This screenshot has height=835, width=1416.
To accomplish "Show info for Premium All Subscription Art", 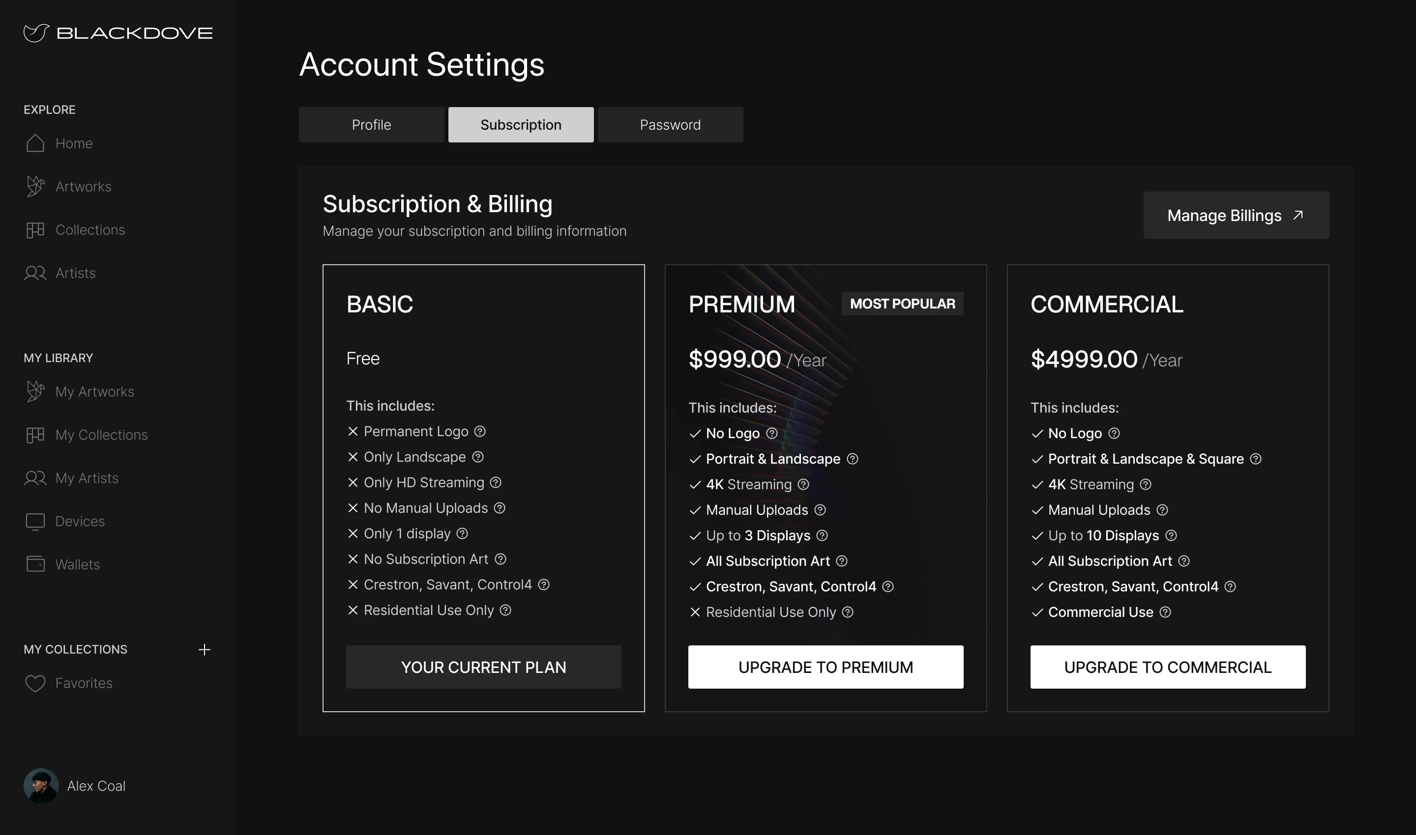I will pyautogui.click(x=842, y=561).
